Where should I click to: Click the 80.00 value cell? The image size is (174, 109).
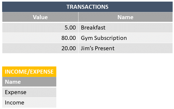tap(69, 38)
